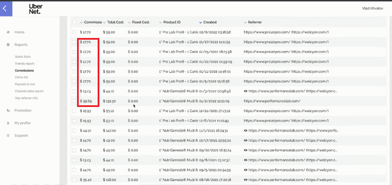Click total cost value $ 118.00
Screen dimensions: 392x185
109,180
